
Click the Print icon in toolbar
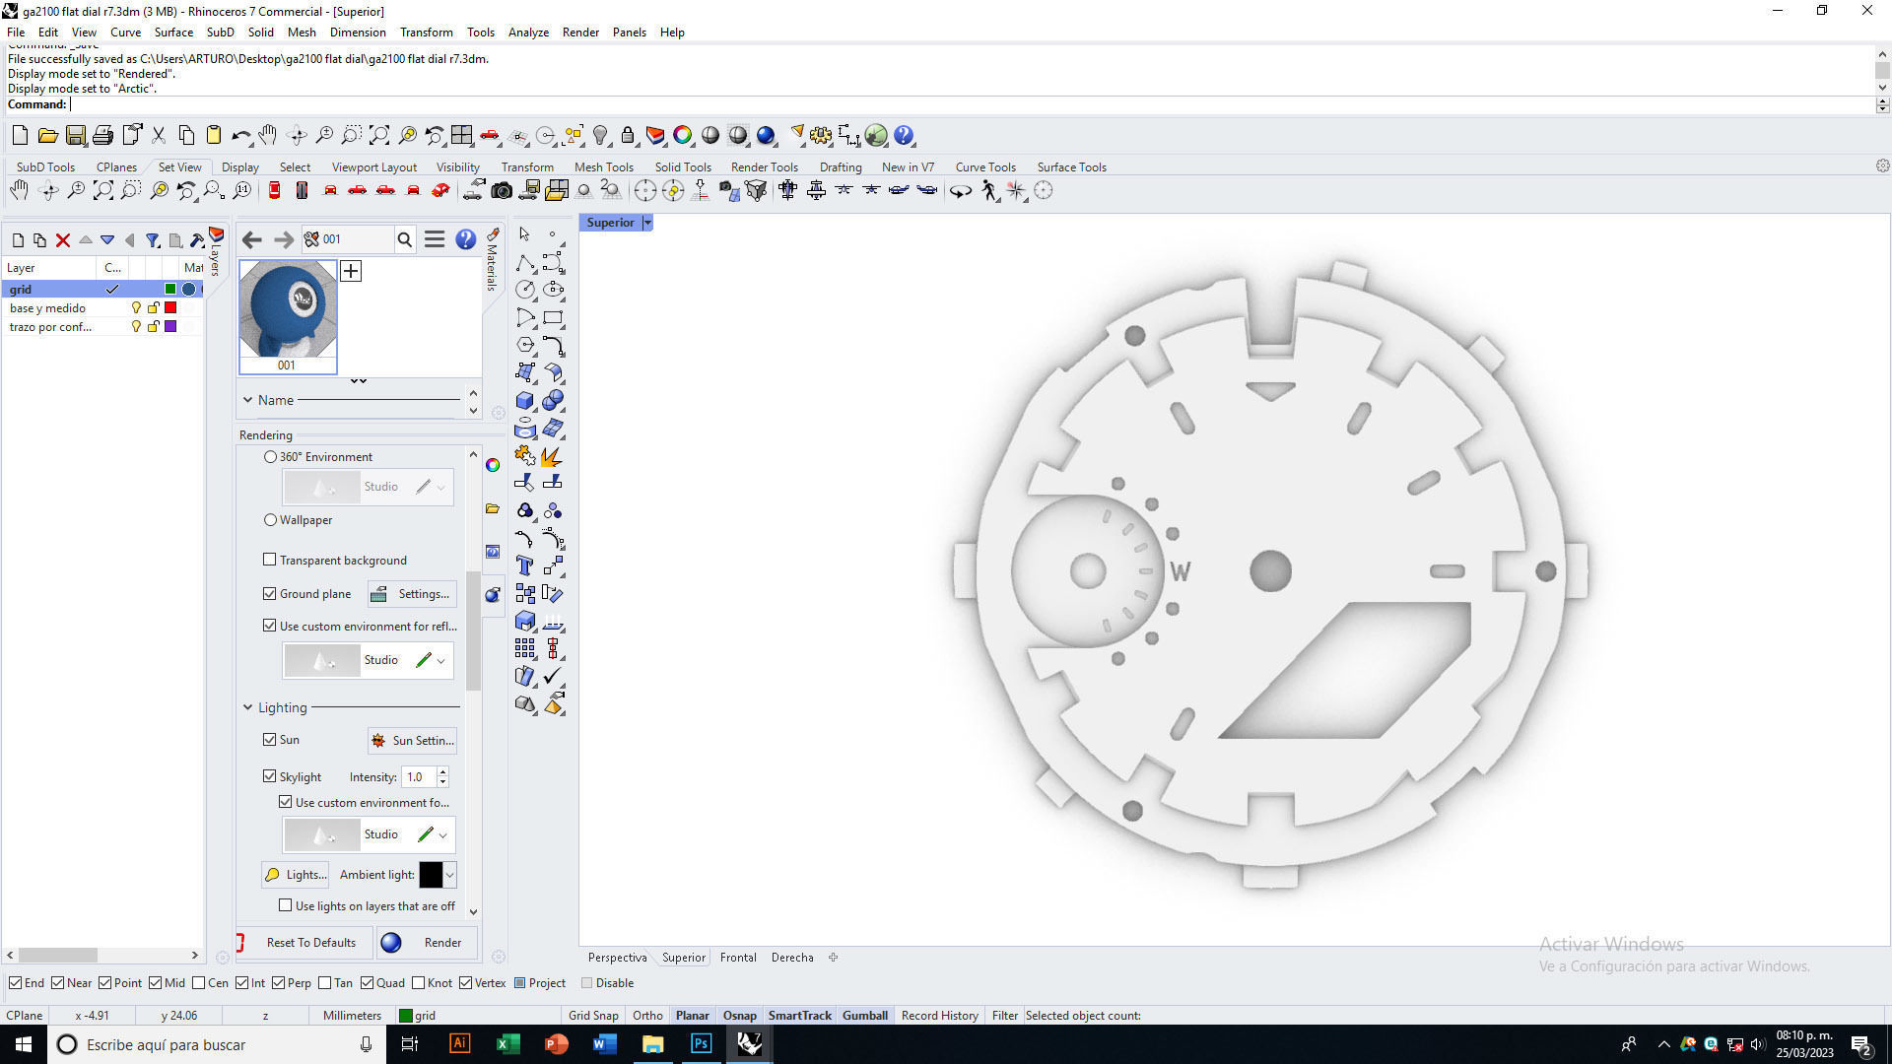pyautogui.click(x=102, y=135)
